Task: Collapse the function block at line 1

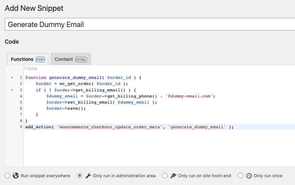Action: (x=12, y=78)
